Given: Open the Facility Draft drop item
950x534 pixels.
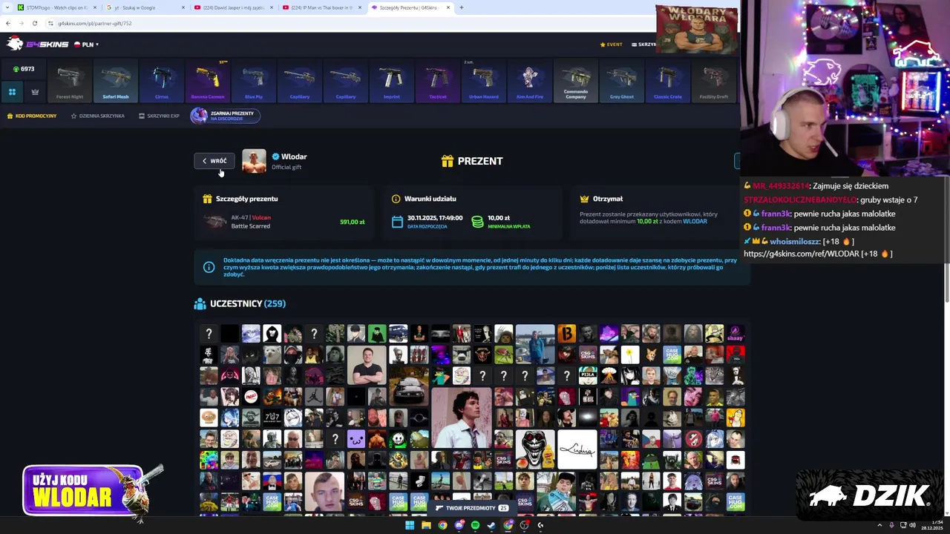Looking at the screenshot, I should 714,82.
